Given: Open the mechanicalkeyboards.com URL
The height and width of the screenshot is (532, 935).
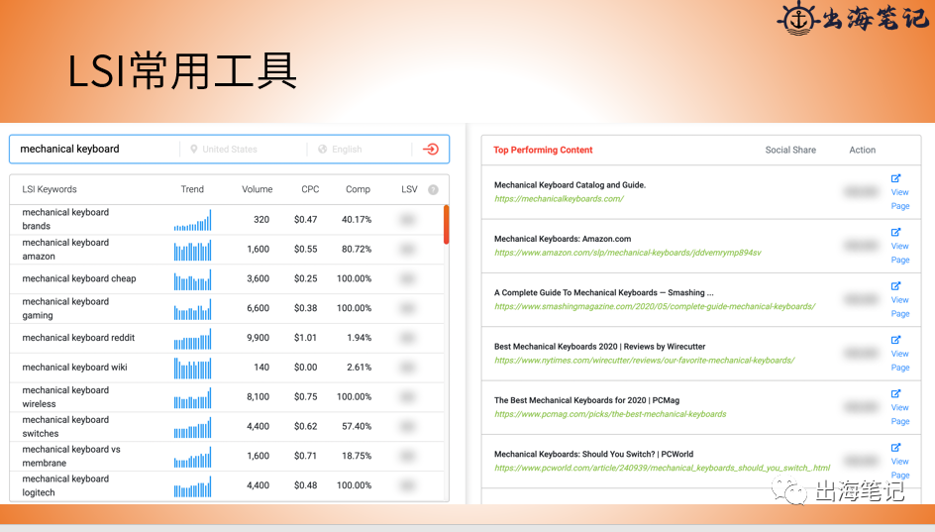Looking at the screenshot, I should coord(559,198).
